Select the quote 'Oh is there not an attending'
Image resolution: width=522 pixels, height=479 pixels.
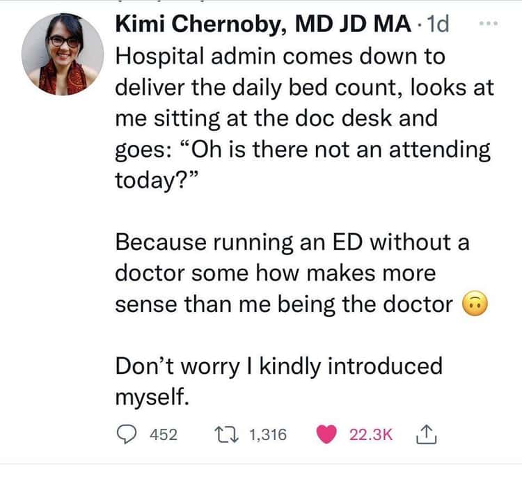point(340,149)
